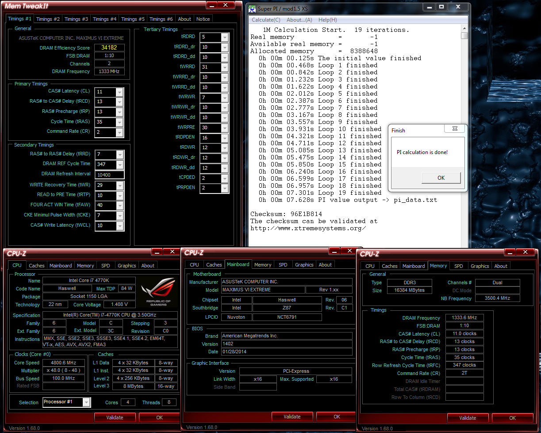Viewport: 541px width, 433px height.
Task: Click the Super PI vertical scrollbar
Action: point(464,136)
